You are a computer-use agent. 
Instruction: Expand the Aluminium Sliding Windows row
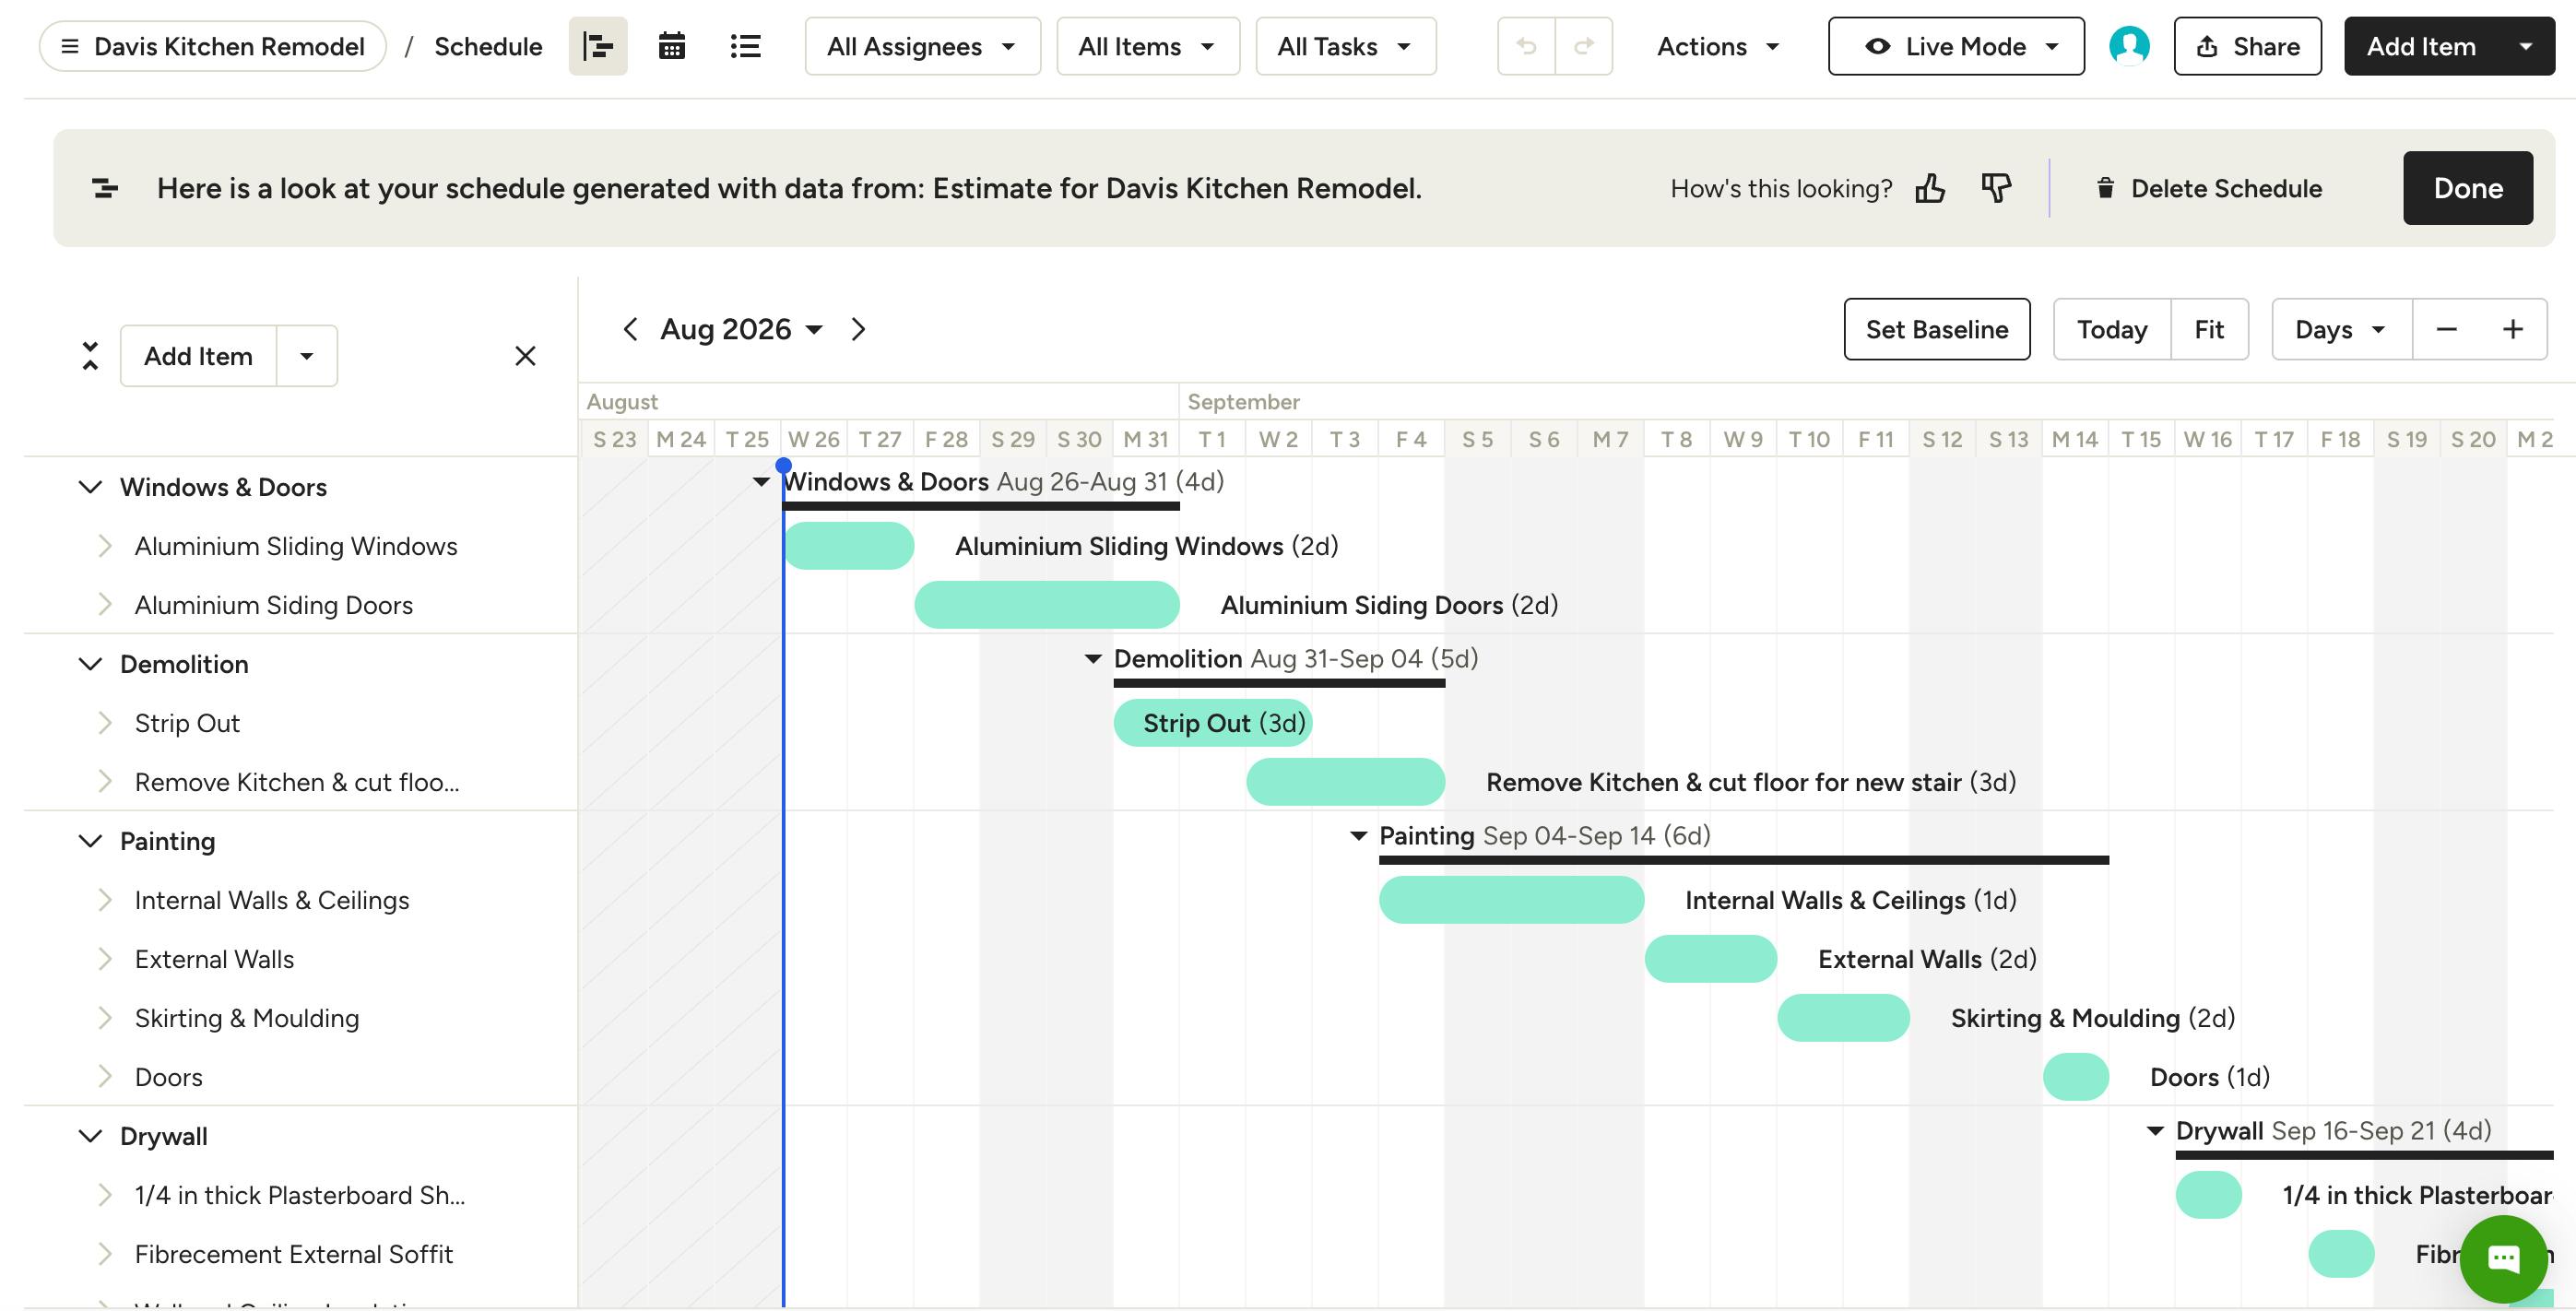pyautogui.click(x=104, y=546)
